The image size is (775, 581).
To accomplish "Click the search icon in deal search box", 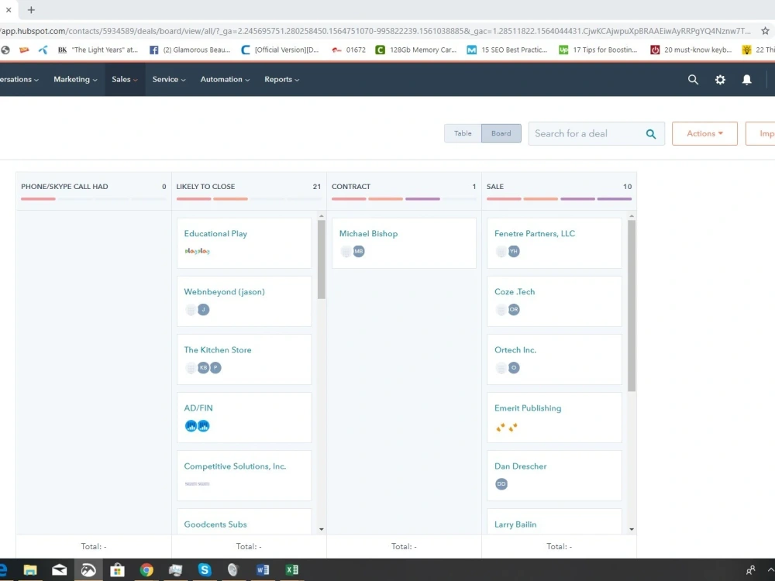I will (x=651, y=134).
